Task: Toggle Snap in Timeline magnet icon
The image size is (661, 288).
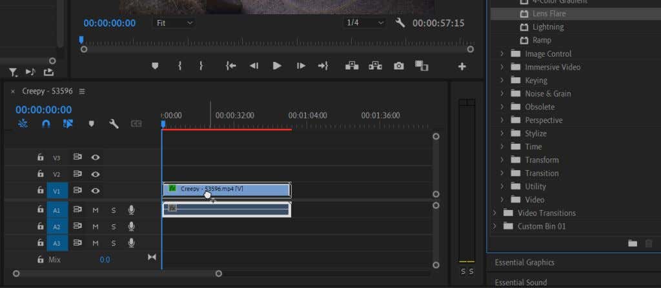Action: click(x=46, y=124)
